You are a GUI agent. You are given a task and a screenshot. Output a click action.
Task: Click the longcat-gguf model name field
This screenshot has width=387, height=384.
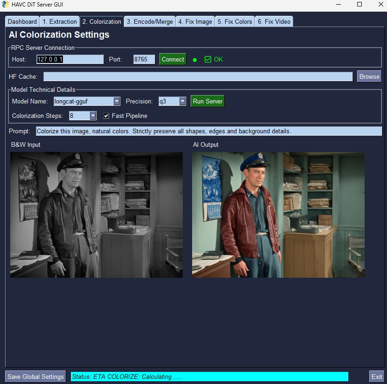[x=83, y=101]
